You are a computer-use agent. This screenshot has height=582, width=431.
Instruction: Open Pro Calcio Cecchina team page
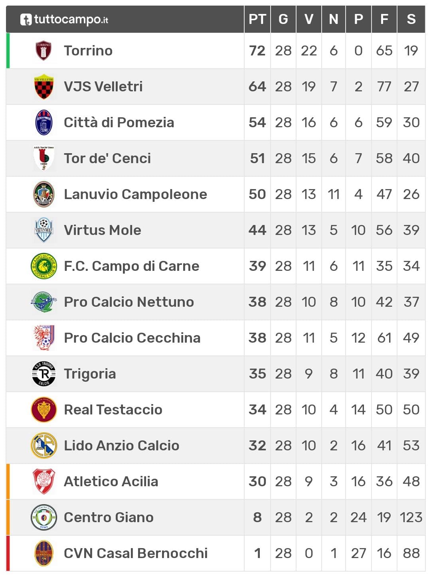coord(132,338)
